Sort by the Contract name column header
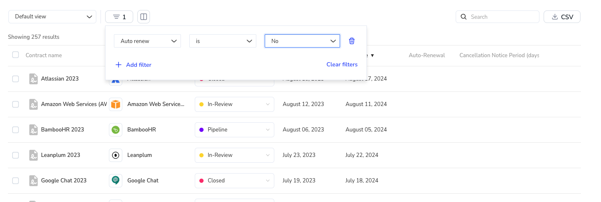Image resolution: width=601 pixels, height=202 pixels. 44,55
